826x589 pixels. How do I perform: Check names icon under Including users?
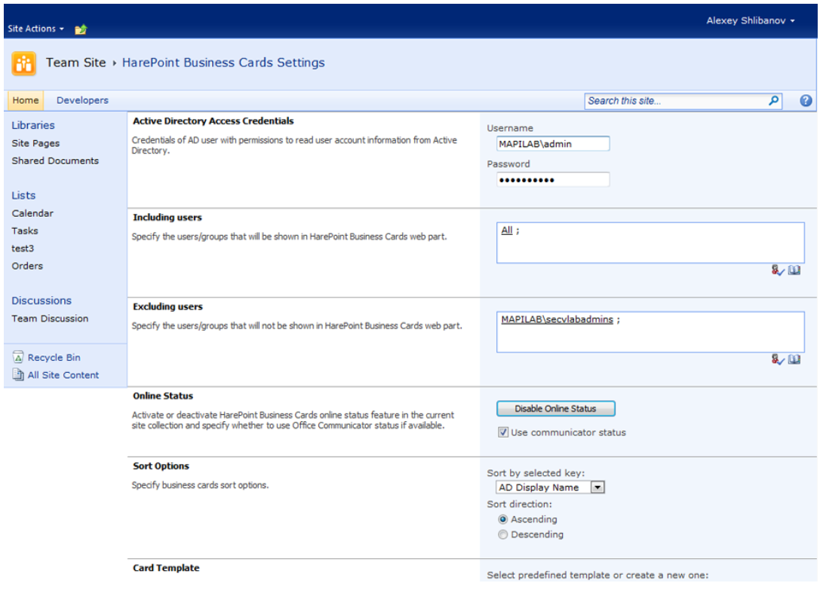click(x=778, y=270)
